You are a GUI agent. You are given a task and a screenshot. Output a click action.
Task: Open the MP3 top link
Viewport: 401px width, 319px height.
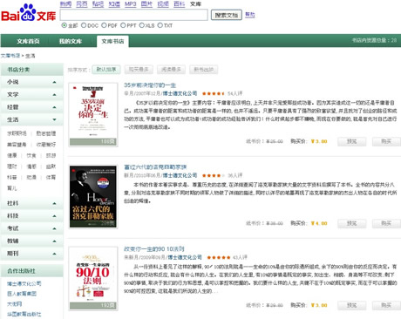pos(131,4)
